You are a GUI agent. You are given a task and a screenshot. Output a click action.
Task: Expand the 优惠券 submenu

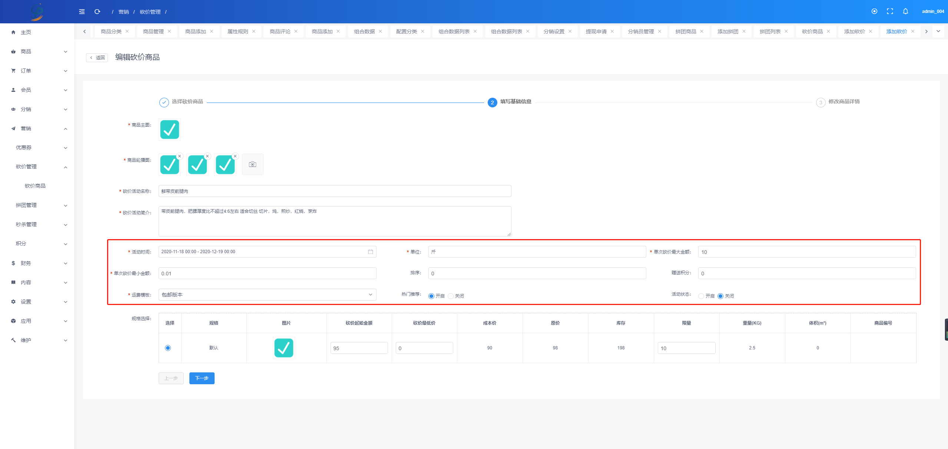point(37,148)
